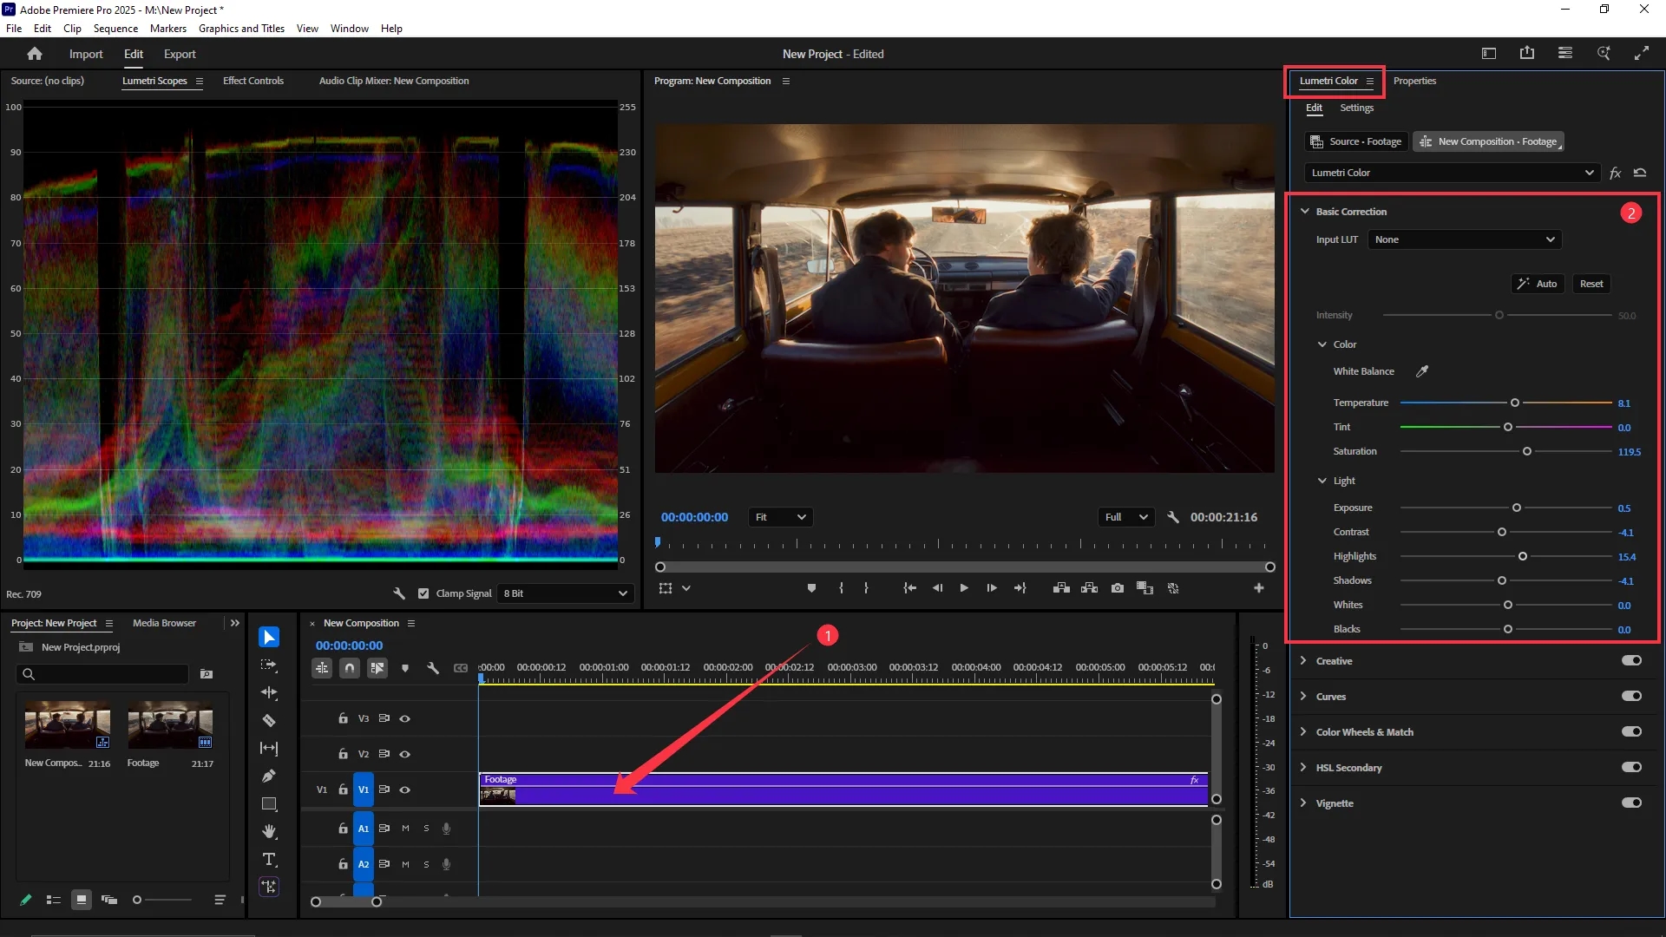Open the Input LUT dropdown
Screen dimensions: 1666x937
click(1465, 239)
